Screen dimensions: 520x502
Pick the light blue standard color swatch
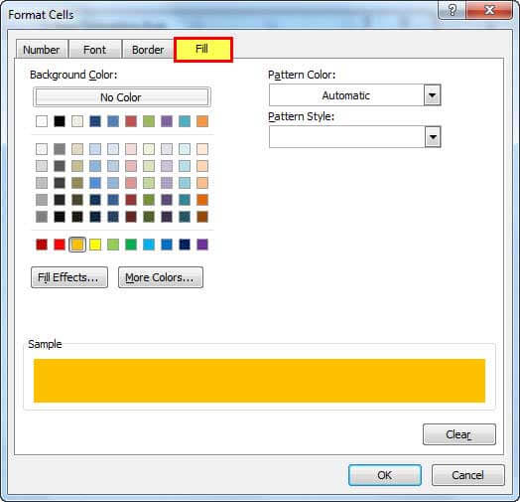point(149,245)
